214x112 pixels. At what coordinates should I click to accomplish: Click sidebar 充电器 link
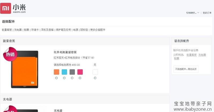(x=202, y=55)
